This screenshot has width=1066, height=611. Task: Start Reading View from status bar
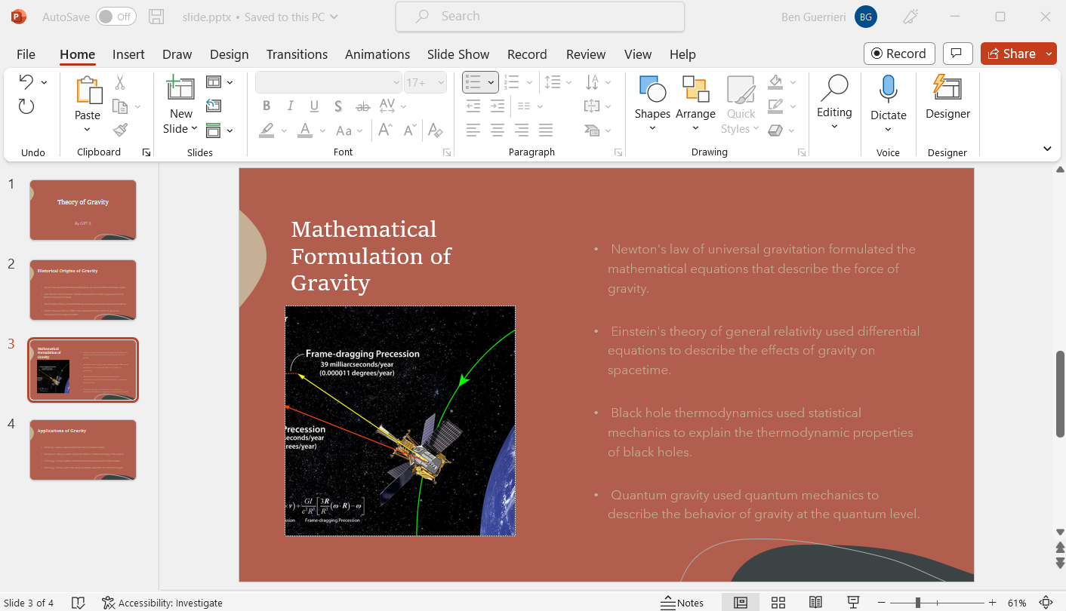click(815, 603)
